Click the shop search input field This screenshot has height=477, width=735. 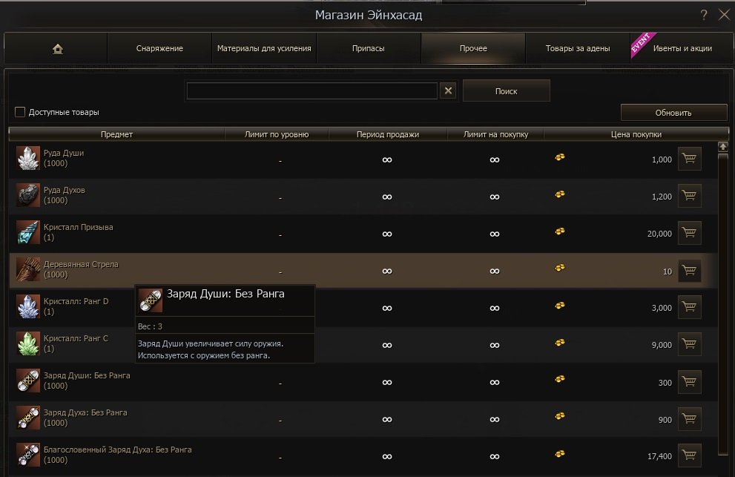[x=312, y=91]
